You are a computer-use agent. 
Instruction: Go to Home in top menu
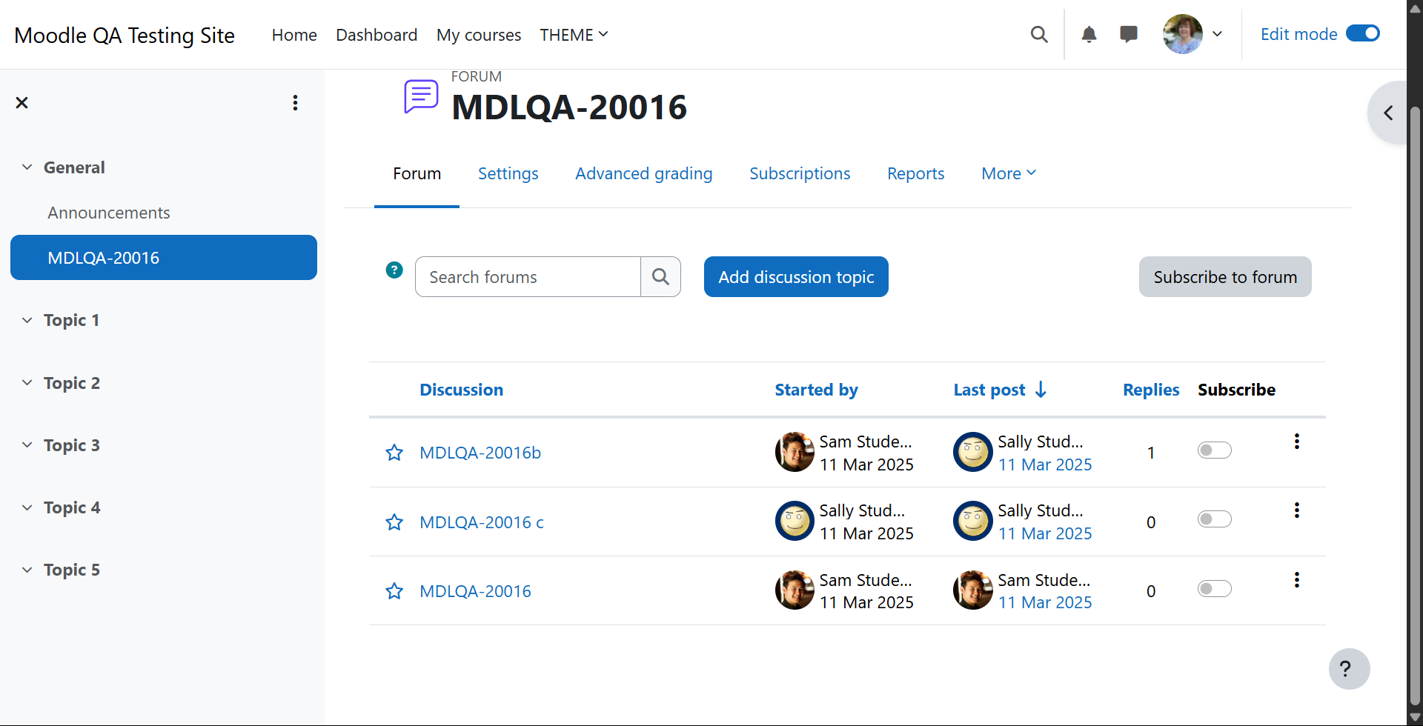tap(294, 35)
